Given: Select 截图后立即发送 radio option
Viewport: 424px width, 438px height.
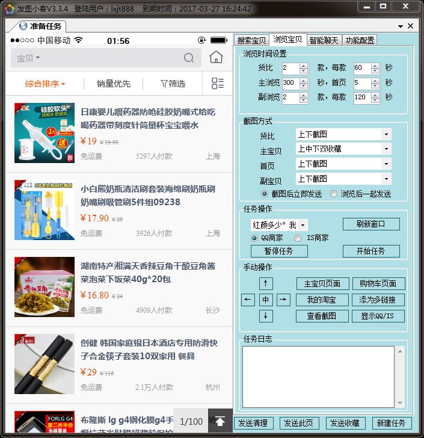Looking at the screenshot, I should click(264, 194).
